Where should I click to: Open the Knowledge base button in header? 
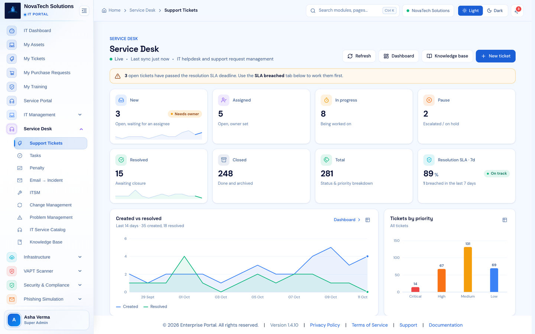click(x=447, y=56)
